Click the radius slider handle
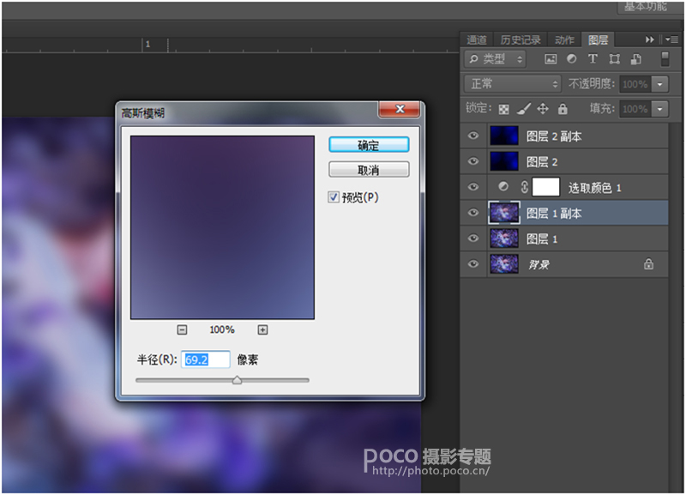Viewport: 686px width, 495px height. pyautogui.click(x=238, y=380)
